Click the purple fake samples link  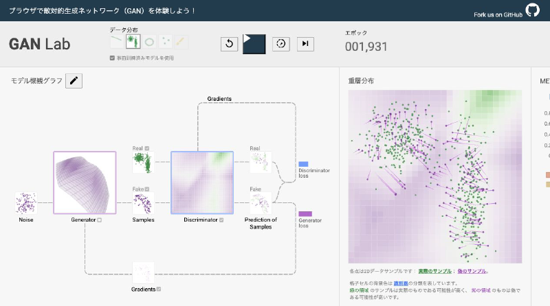(x=472, y=271)
